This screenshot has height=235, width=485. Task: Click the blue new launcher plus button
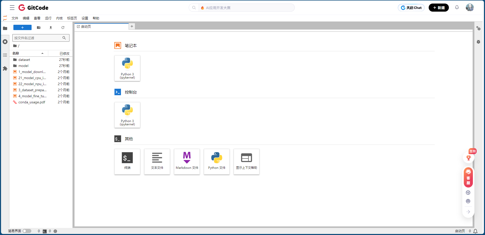[x=22, y=28]
